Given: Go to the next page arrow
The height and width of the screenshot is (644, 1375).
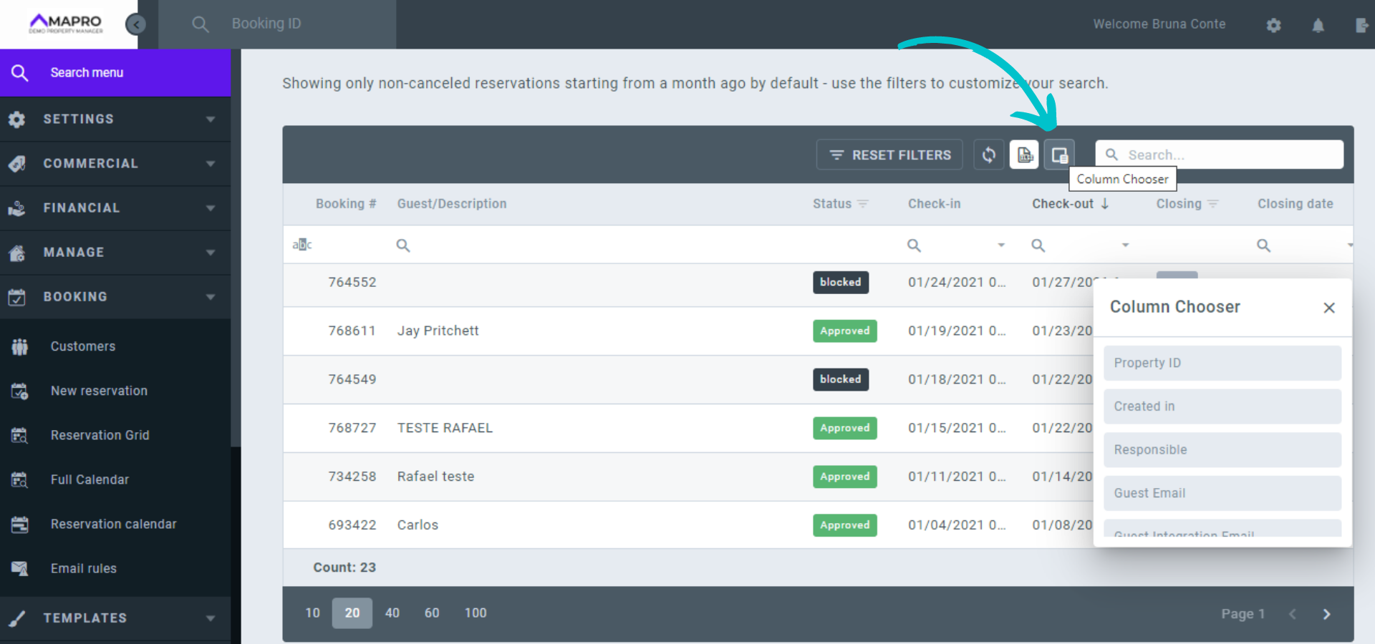Looking at the screenshot, I should (1326, 614).
